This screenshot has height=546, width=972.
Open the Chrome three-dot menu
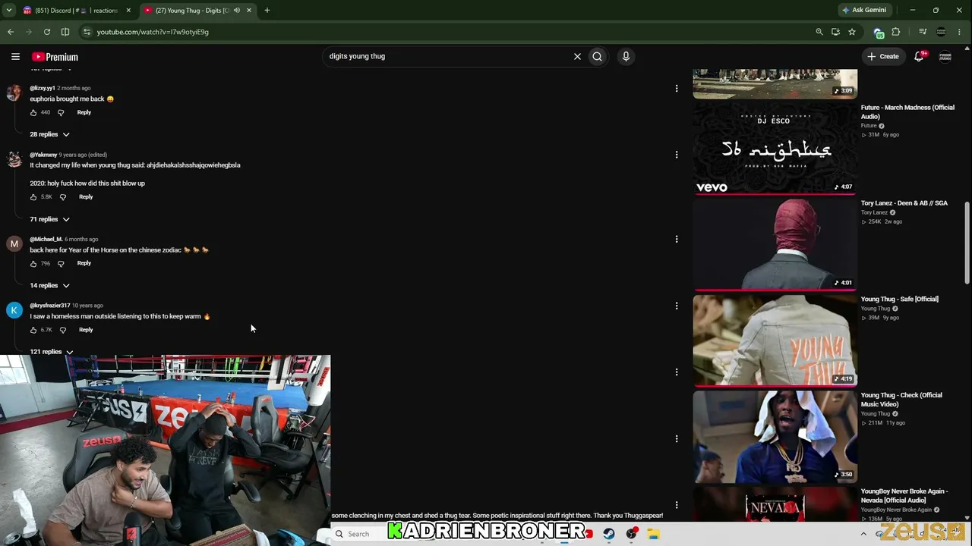tap(960, 32)
